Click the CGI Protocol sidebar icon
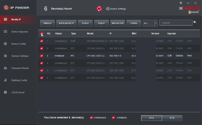 click(x=5, y=92)
